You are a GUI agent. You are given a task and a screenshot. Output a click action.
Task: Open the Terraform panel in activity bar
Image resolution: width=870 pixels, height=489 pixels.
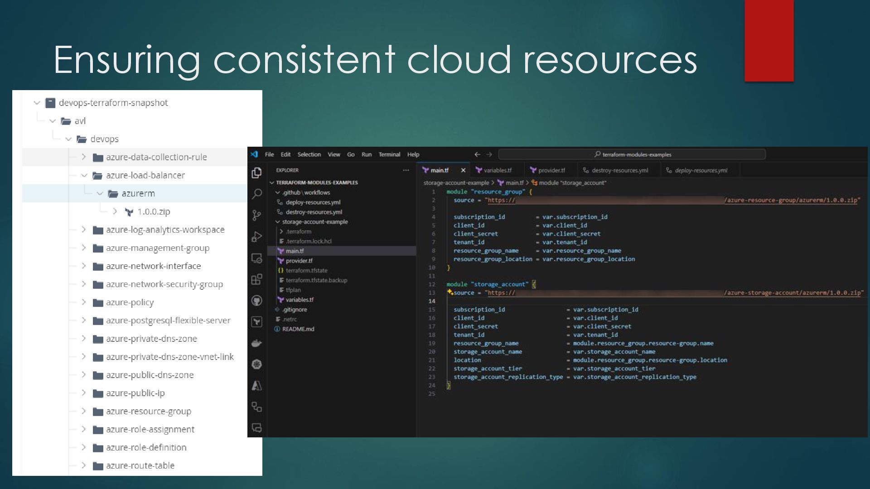click(256, 321)
